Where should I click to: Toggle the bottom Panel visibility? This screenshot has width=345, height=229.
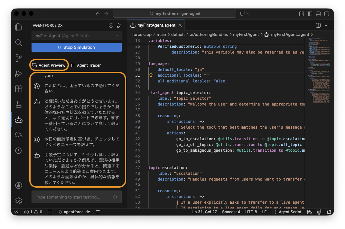[318, 13]
